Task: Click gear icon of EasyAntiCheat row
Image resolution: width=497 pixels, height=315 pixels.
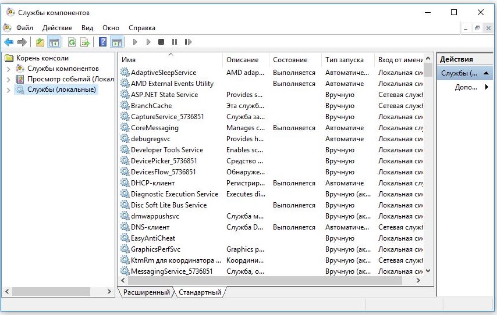Action: coord(125,238)
